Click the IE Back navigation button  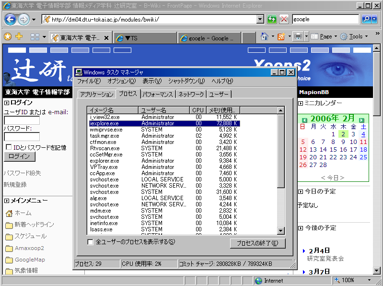pyautogui.click(x=11, y=19)
